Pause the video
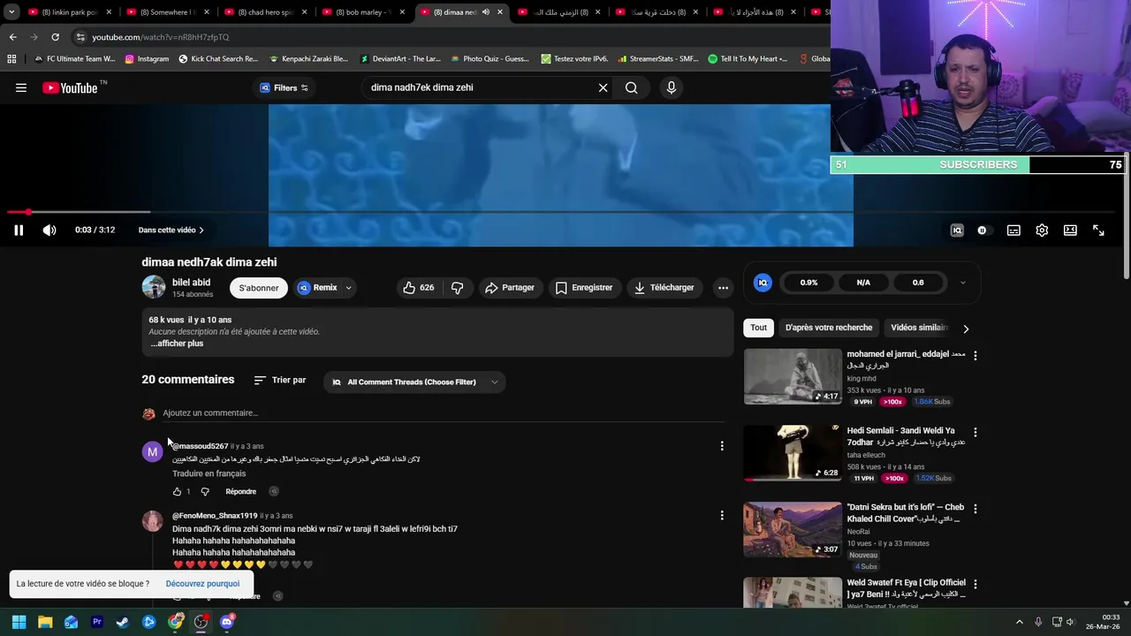The height and width of the screenshot is (636, 1131). [19, 231]
